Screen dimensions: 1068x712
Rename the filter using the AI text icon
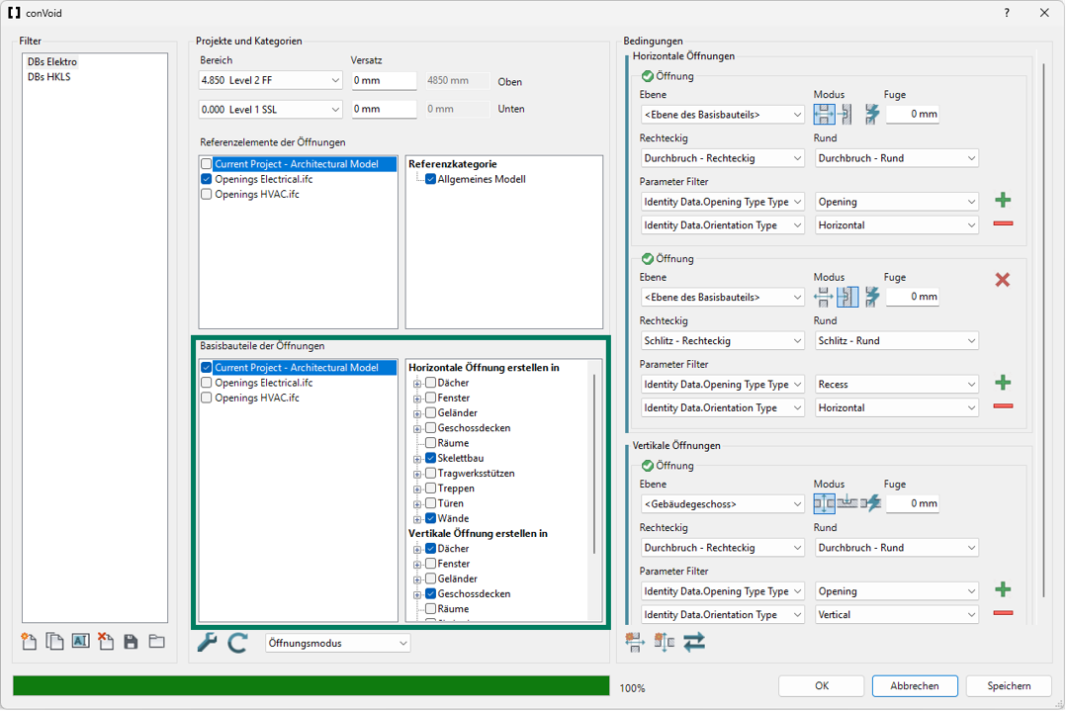coord(80,642)
